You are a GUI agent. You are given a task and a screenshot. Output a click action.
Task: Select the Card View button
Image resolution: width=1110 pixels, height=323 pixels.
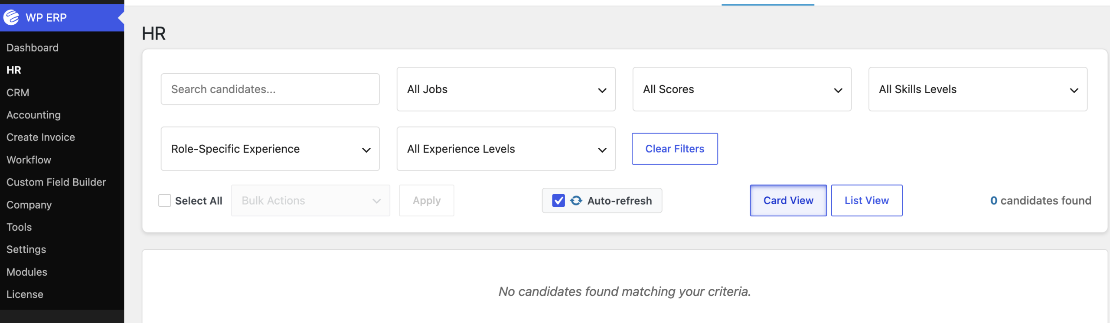tap(788, 200)
